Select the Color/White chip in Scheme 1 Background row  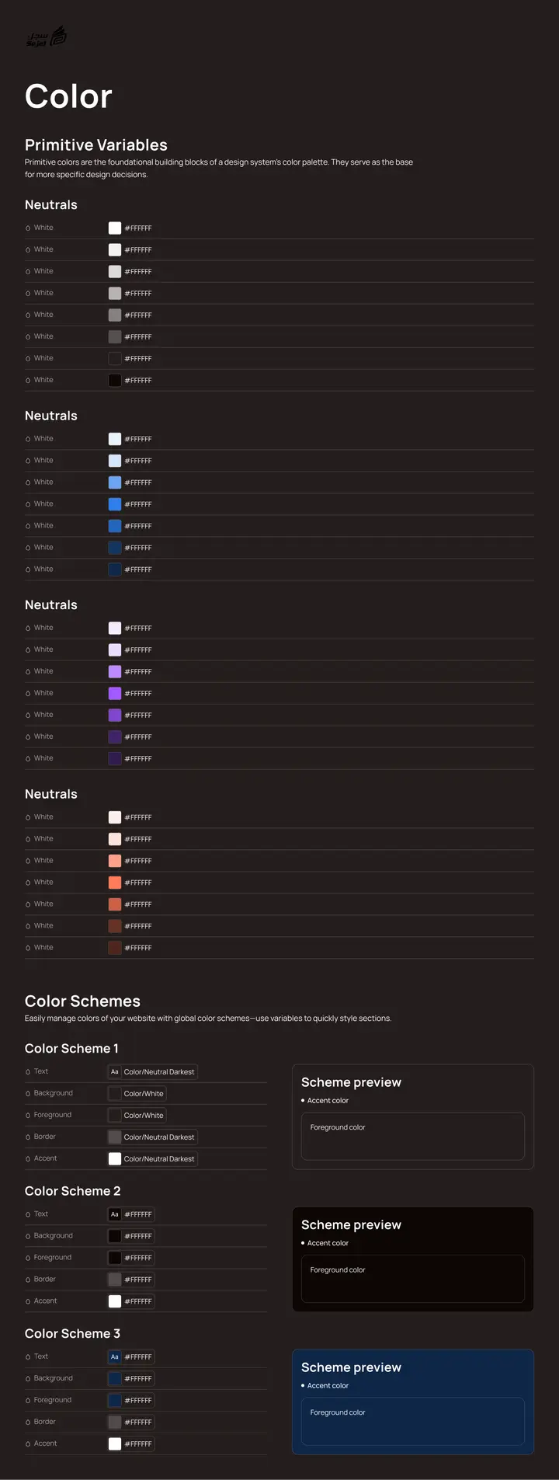click(x=137, y=1094)
